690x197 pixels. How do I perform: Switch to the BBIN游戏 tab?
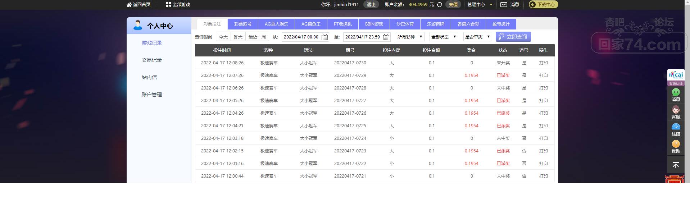374,24
